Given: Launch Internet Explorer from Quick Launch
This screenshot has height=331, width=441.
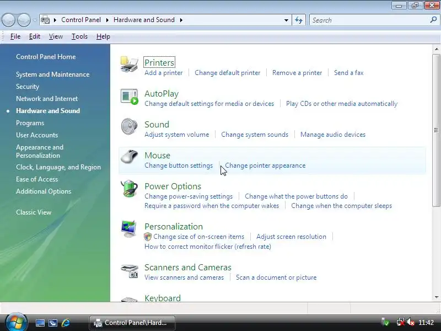Looking at the screenshot, I should point(66,323).
